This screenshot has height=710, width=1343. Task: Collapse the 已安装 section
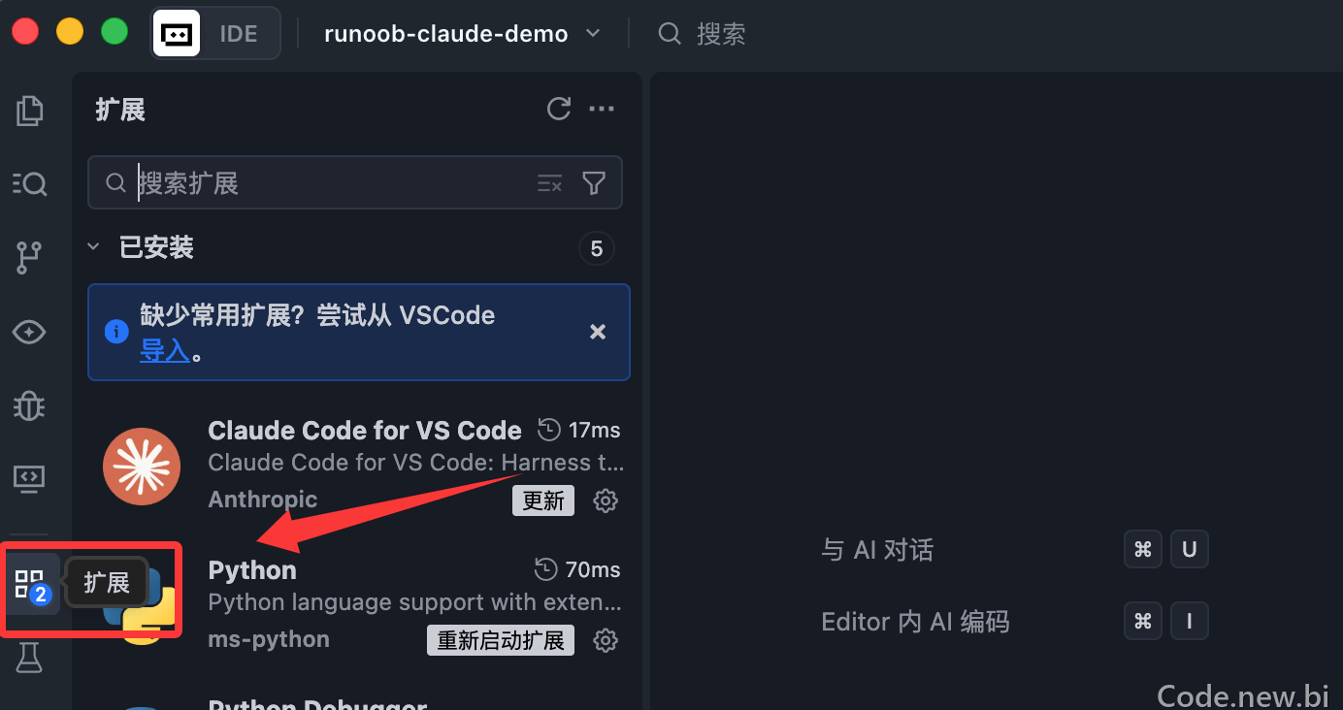[x=93, y=247]
